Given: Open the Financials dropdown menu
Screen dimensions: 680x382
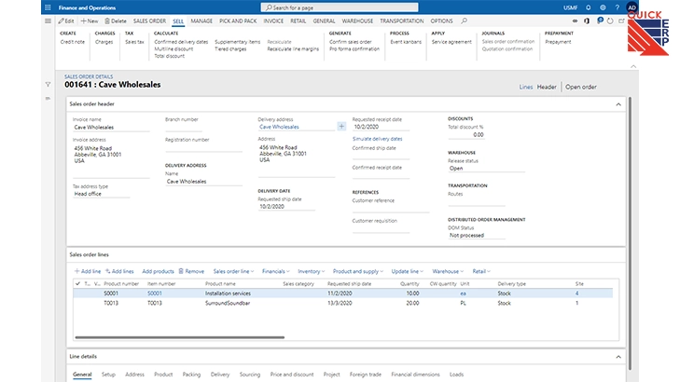Looking at the screenshot, I should point(276,271).
